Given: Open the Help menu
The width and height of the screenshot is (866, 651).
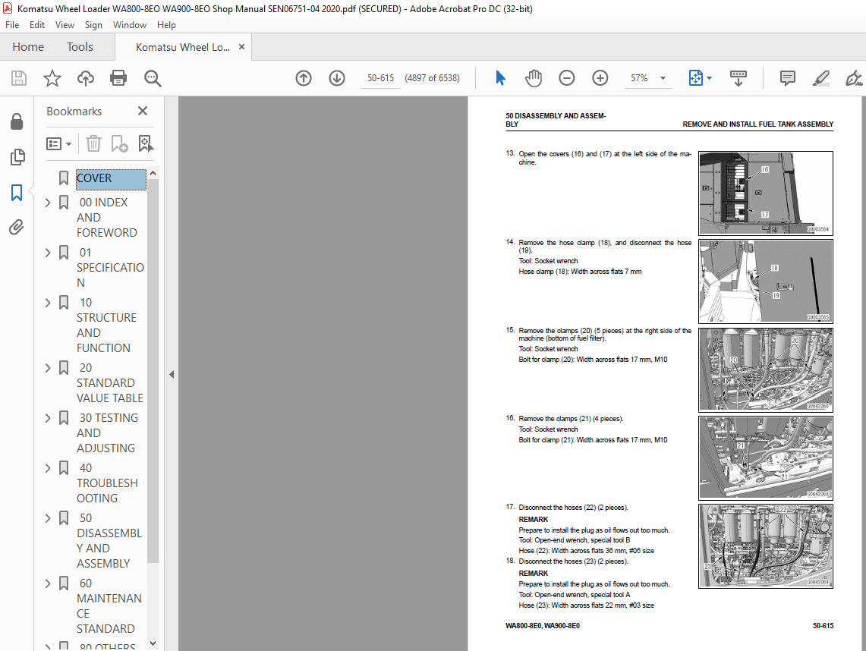Looking at the screenshot, I should (166, 25).
